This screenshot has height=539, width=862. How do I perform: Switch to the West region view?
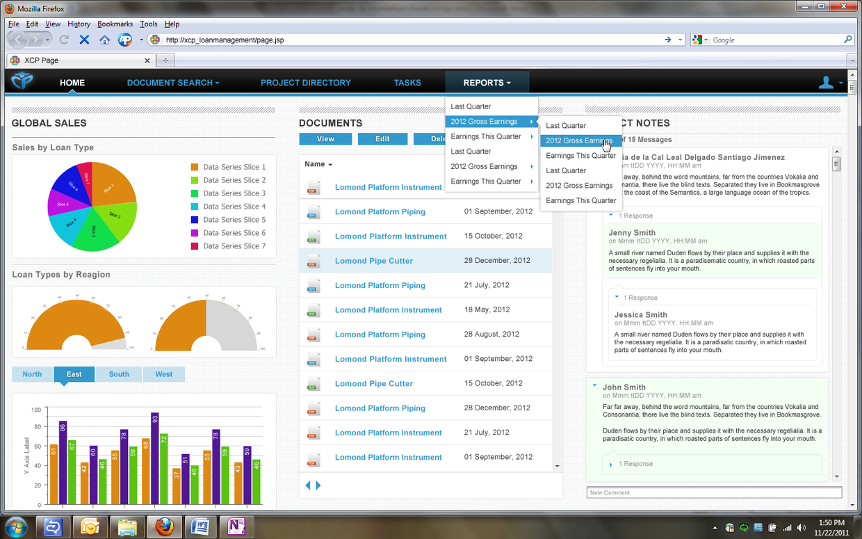[x=163, y=374]
